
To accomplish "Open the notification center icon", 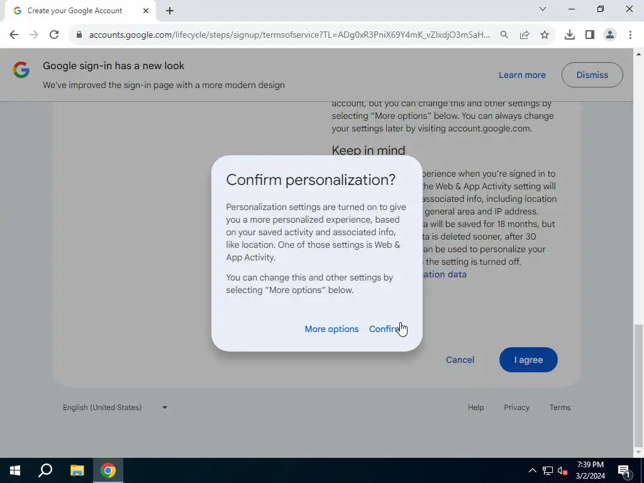I will pyautogui.click(x=624, y=470).
